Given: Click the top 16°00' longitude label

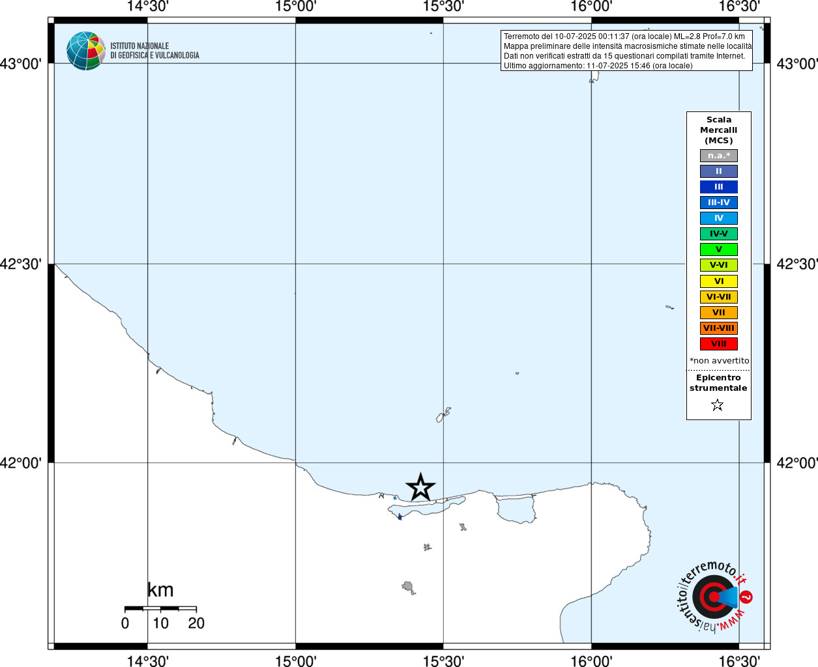Looking at the screenshot, I should 591,7.
